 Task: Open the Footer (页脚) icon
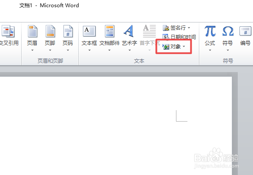click(50, 31)
